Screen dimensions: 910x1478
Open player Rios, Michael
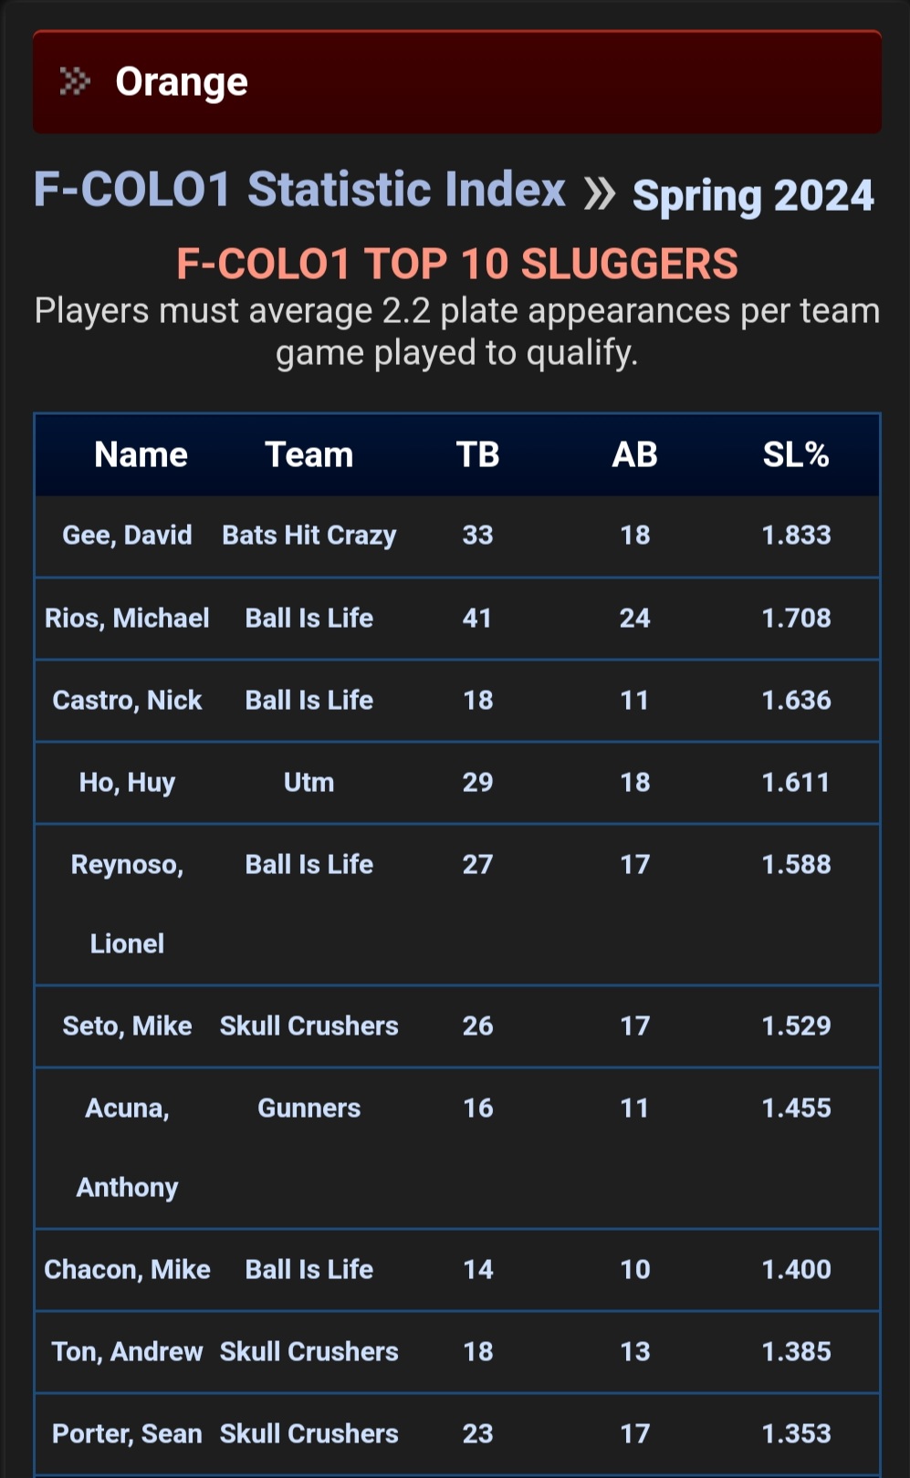click(127, 618)
